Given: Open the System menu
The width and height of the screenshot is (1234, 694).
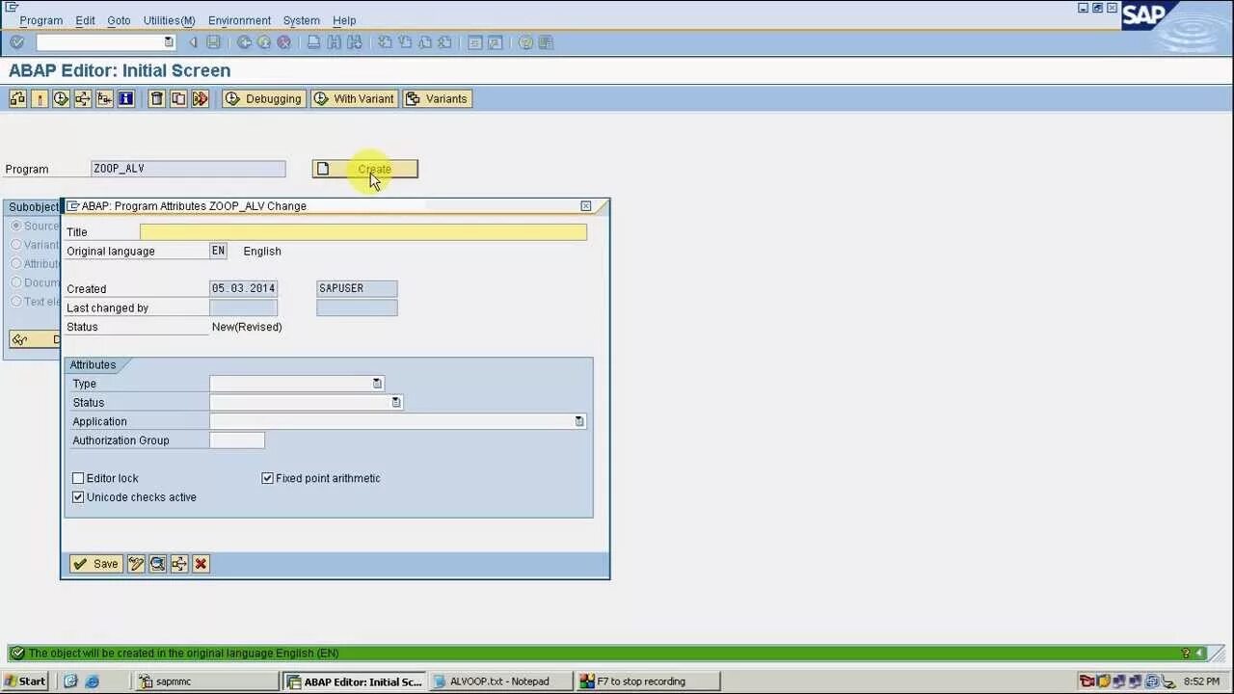Looking at the screenshot, I should pyautogui.click(x=301, y=20).
